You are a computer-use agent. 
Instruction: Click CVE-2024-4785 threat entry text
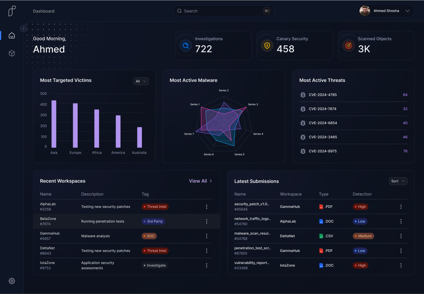(x=323, y=95)
